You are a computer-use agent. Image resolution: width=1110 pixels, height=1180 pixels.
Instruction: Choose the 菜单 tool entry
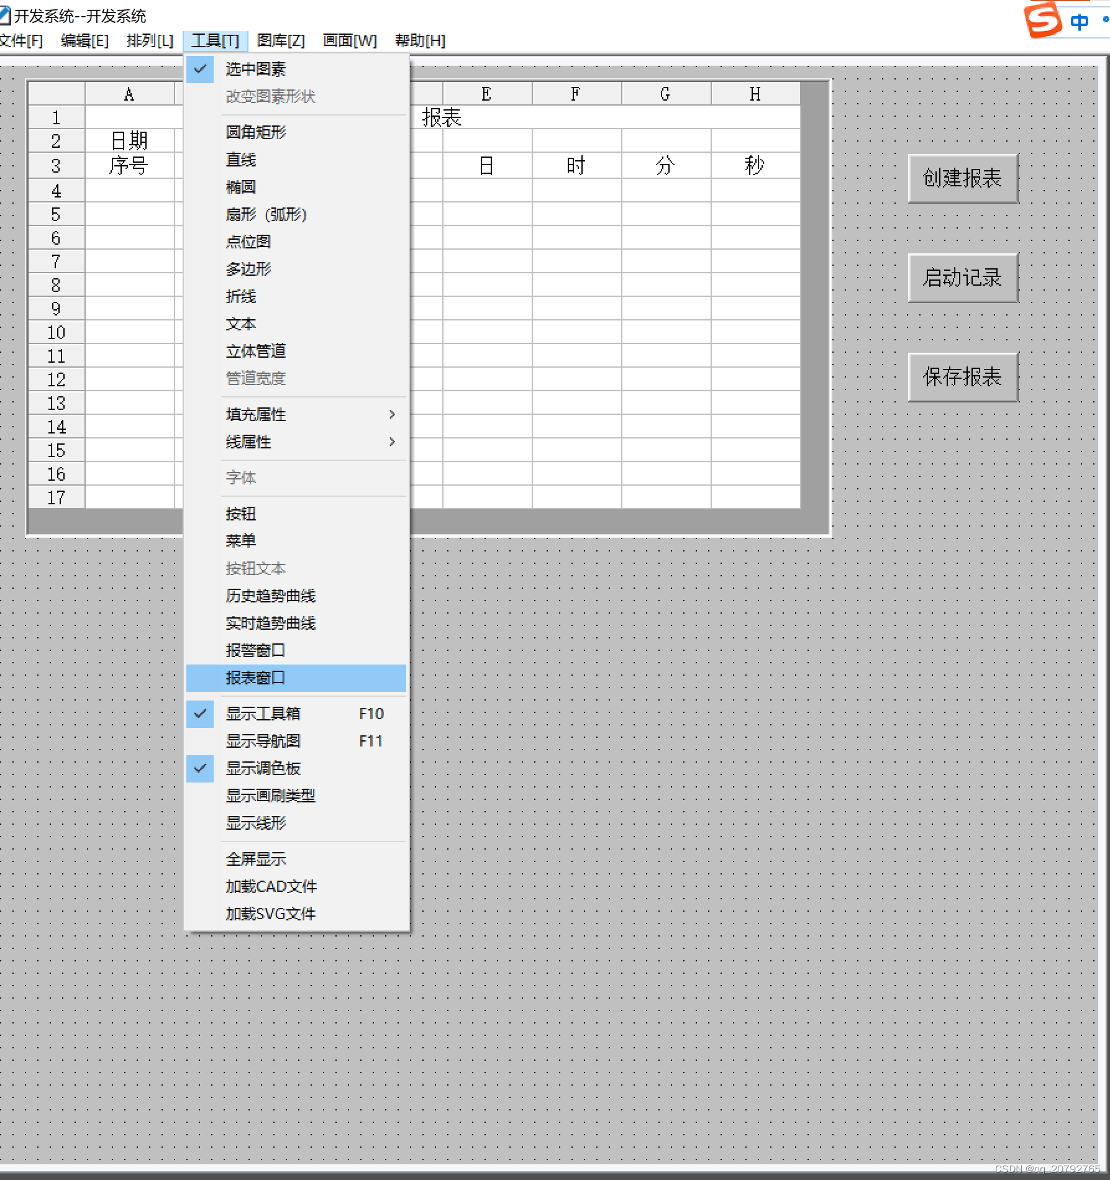click(296, 541)
